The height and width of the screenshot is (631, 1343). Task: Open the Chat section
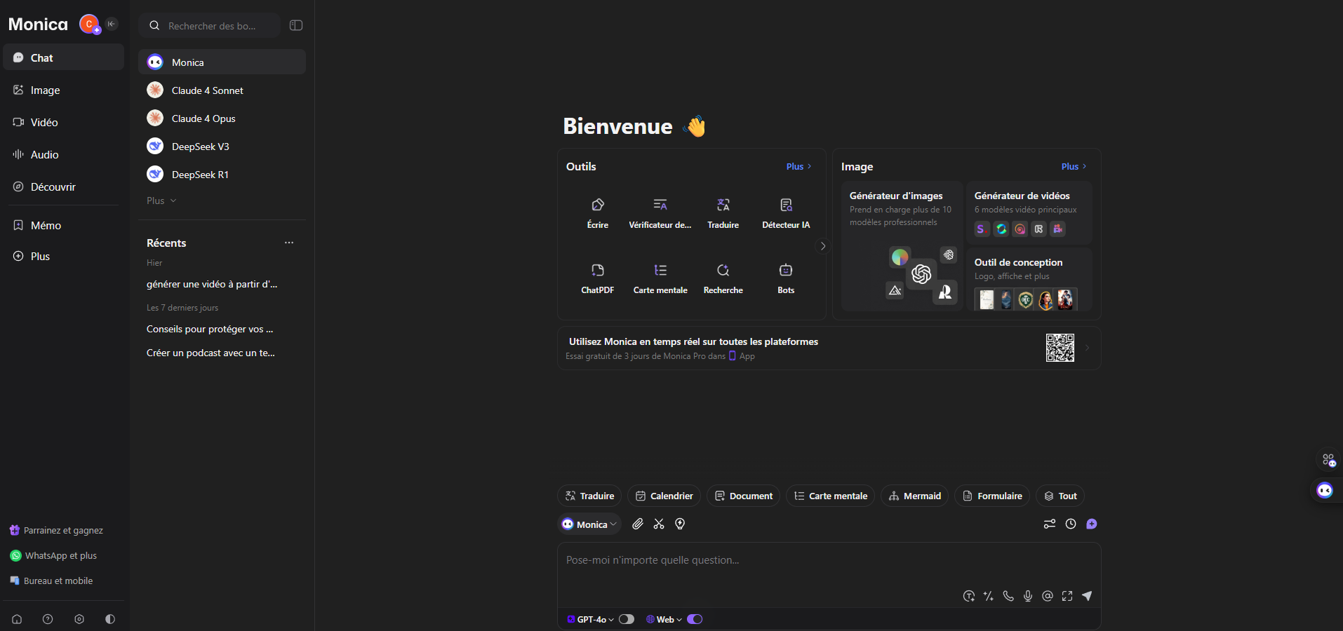64,57
